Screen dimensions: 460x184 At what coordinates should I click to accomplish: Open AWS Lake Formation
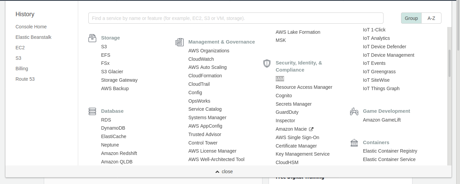tap(298, 32)
